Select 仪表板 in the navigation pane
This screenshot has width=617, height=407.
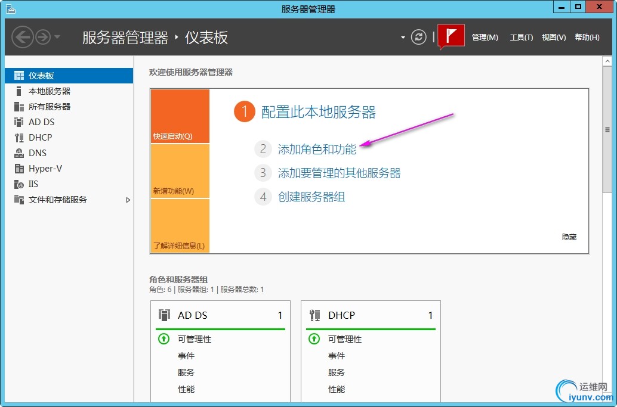click(69, 76)
